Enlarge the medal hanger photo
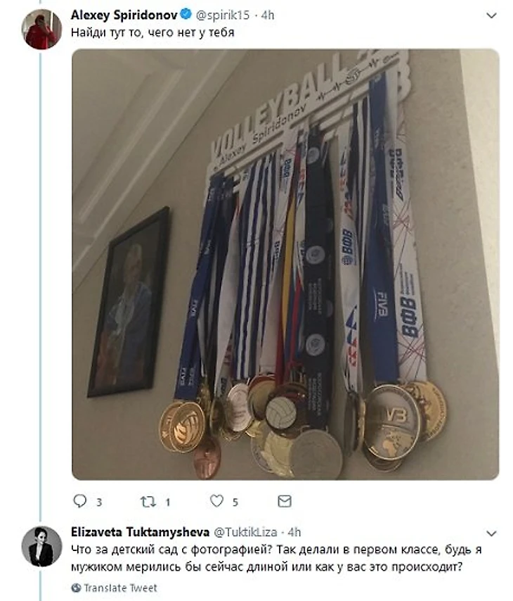This screenshot has width=513, height=601. pos(285,265)
